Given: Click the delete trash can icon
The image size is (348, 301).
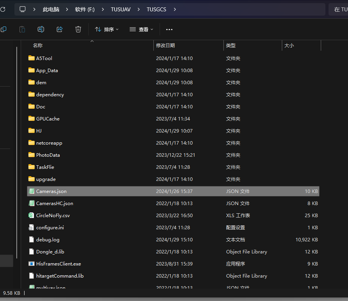Looking at the screenshot, I should click(78, 29).
